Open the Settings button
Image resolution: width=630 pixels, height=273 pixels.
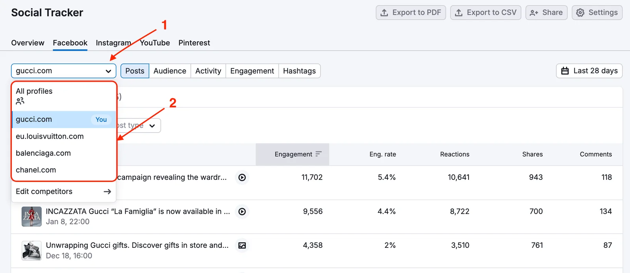597,13
